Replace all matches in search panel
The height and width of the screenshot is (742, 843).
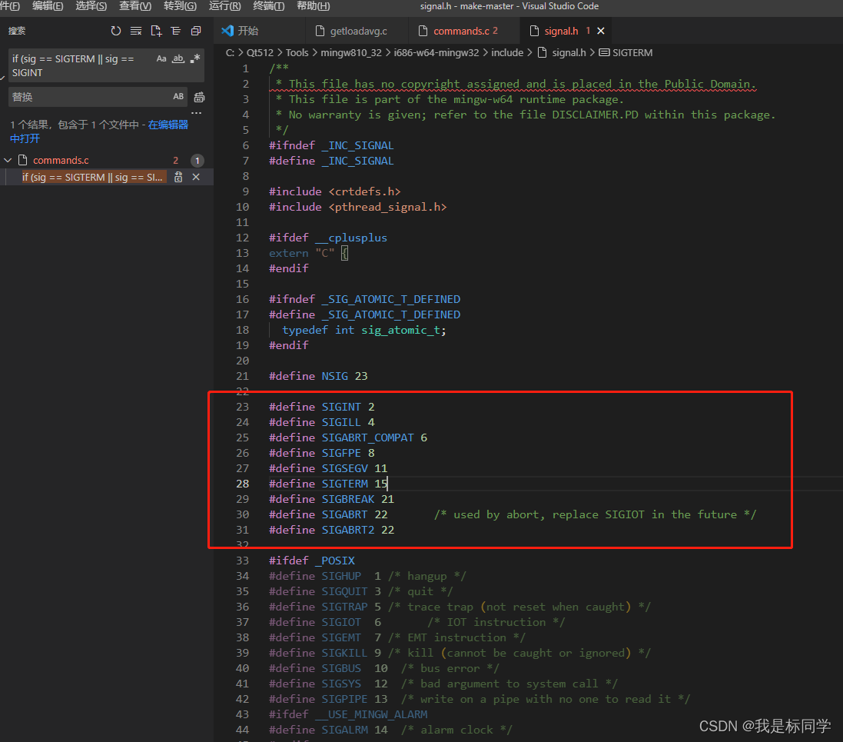(197, 98)
